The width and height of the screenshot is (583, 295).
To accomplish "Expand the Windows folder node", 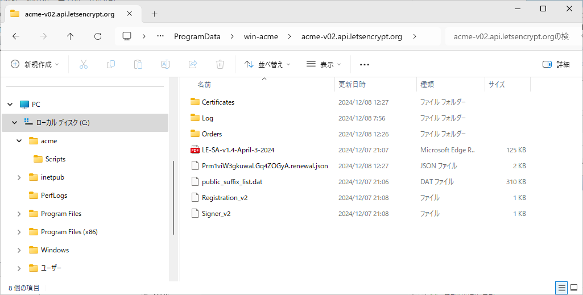I will (19, 250).
